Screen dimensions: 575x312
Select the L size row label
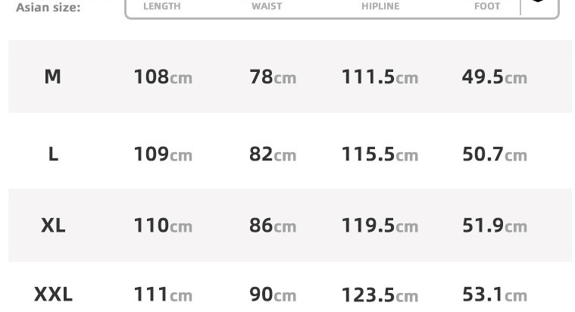(53, 154)
